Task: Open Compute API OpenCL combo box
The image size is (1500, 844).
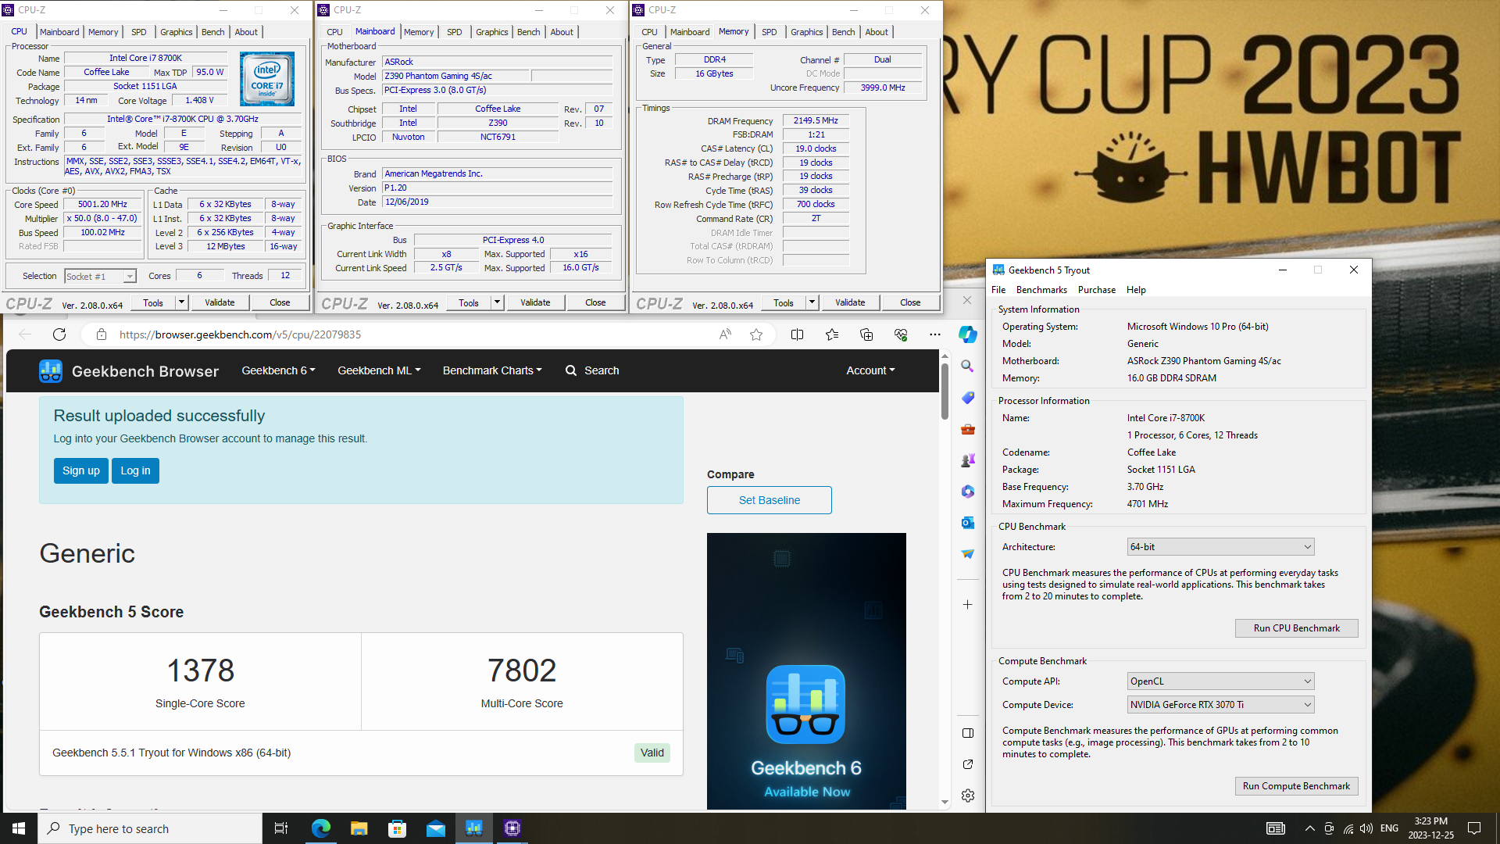Action: tap(1220, 681)
